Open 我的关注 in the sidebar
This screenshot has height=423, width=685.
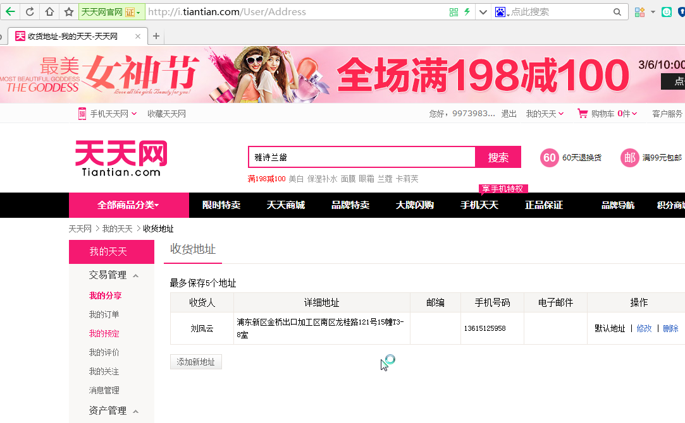pyautogui.click(x=104, y=371)
